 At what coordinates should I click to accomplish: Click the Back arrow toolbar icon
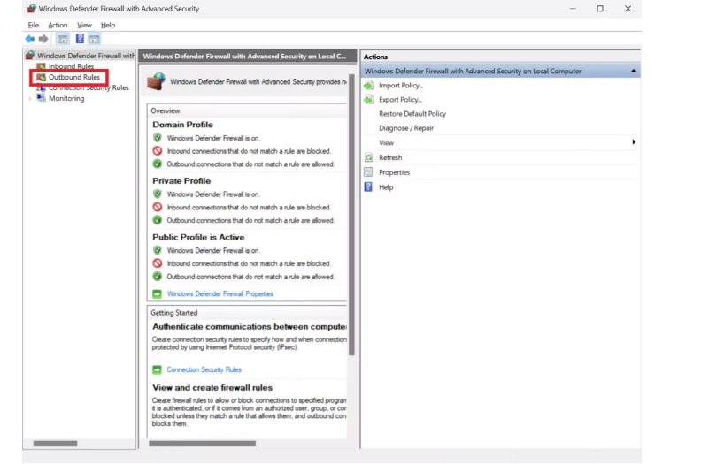coord(30,39)
